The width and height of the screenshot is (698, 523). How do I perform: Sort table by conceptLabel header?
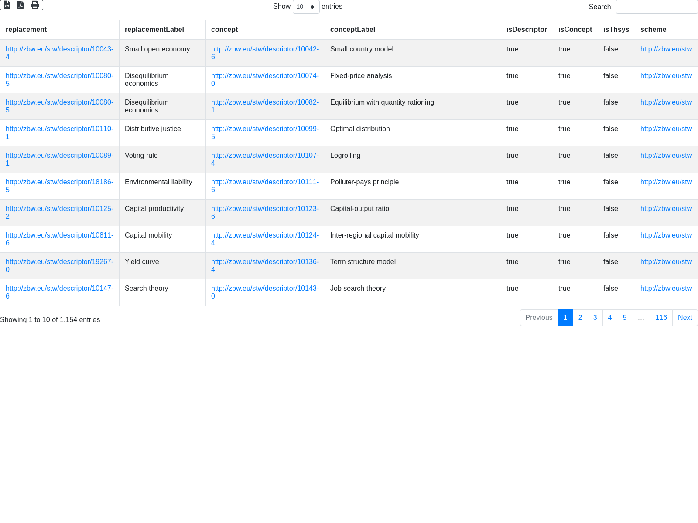(352, 30)
